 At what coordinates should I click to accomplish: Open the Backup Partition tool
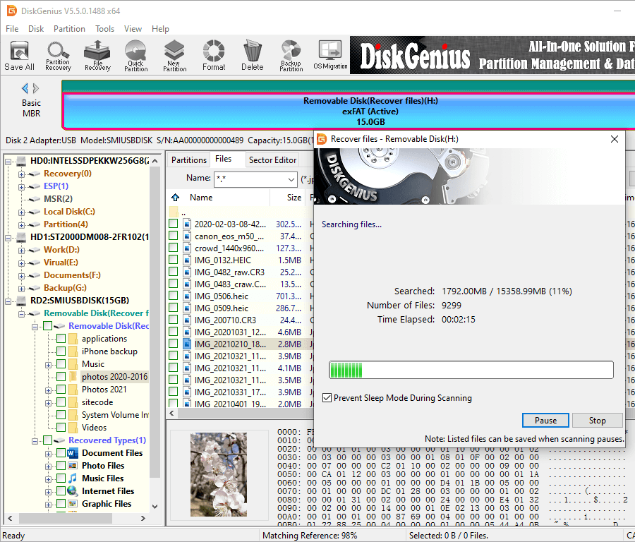[291, 55]
